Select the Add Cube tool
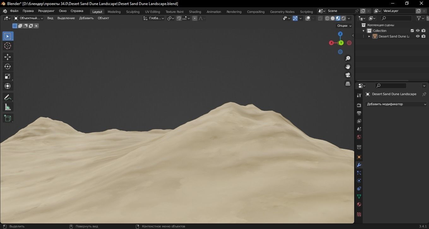This screenshot has height=229, width=429. coord(8,118)
